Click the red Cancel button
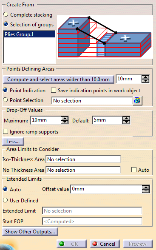The width and height of the screenshot is (156, 250). pos(105,244)
